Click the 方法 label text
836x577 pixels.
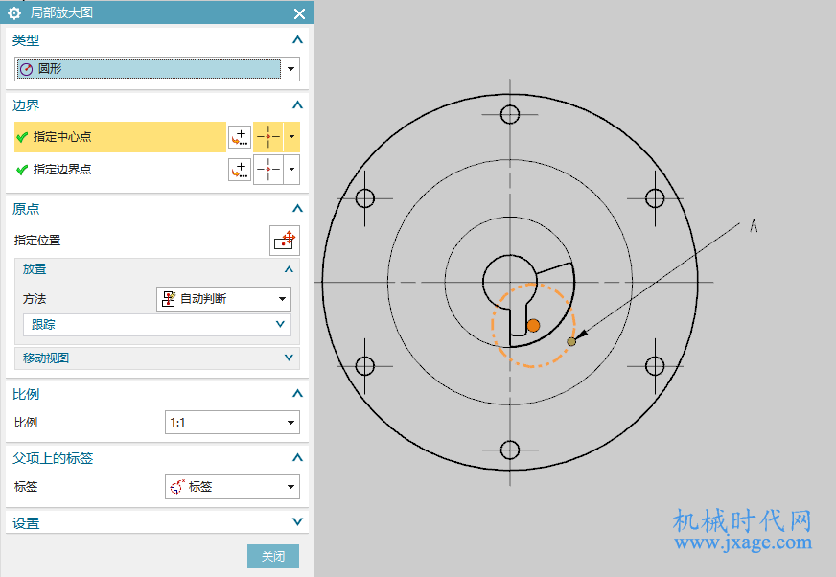pos(35,299)
